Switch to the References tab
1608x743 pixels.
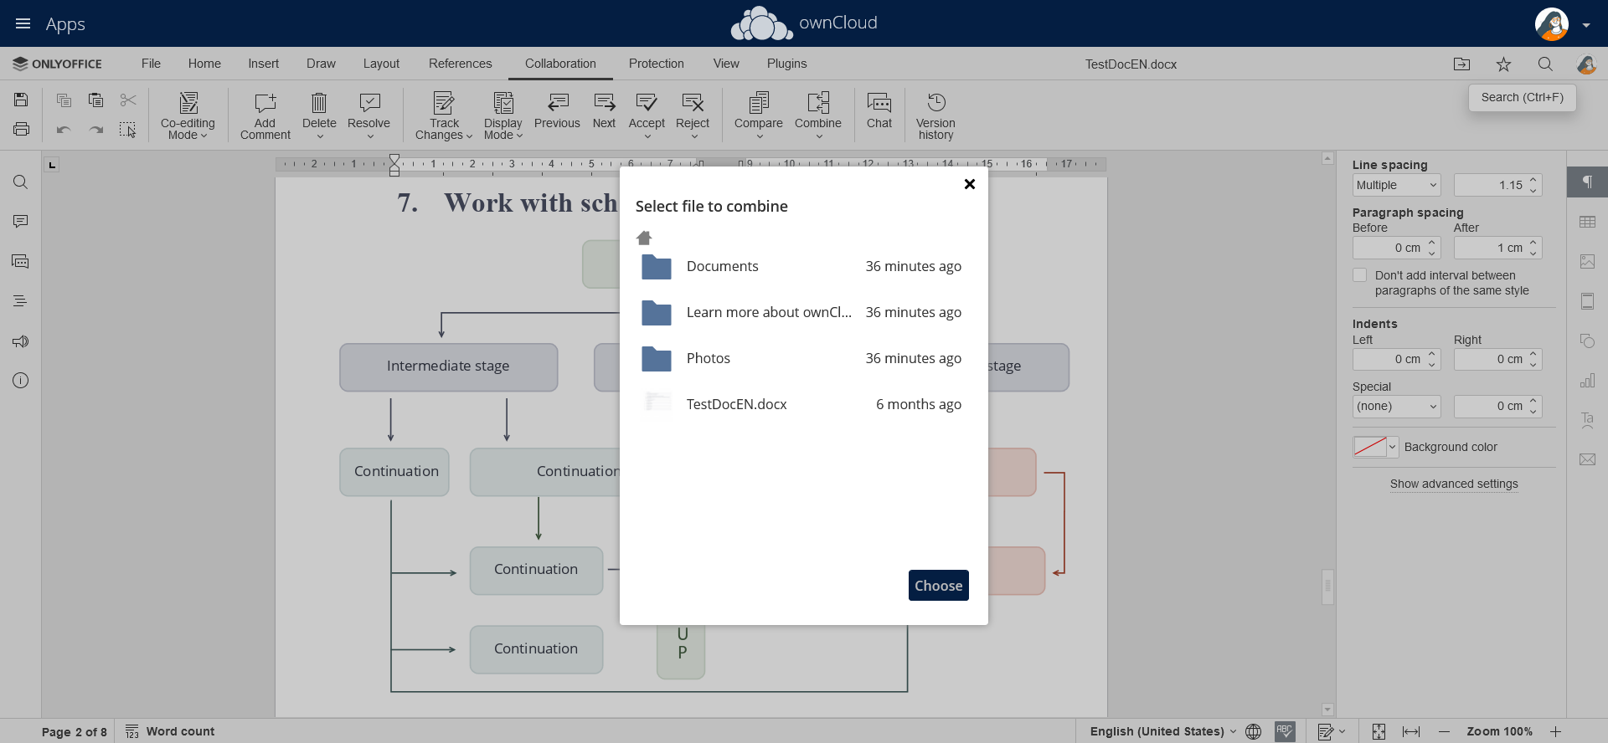click(x=460, y=64)
